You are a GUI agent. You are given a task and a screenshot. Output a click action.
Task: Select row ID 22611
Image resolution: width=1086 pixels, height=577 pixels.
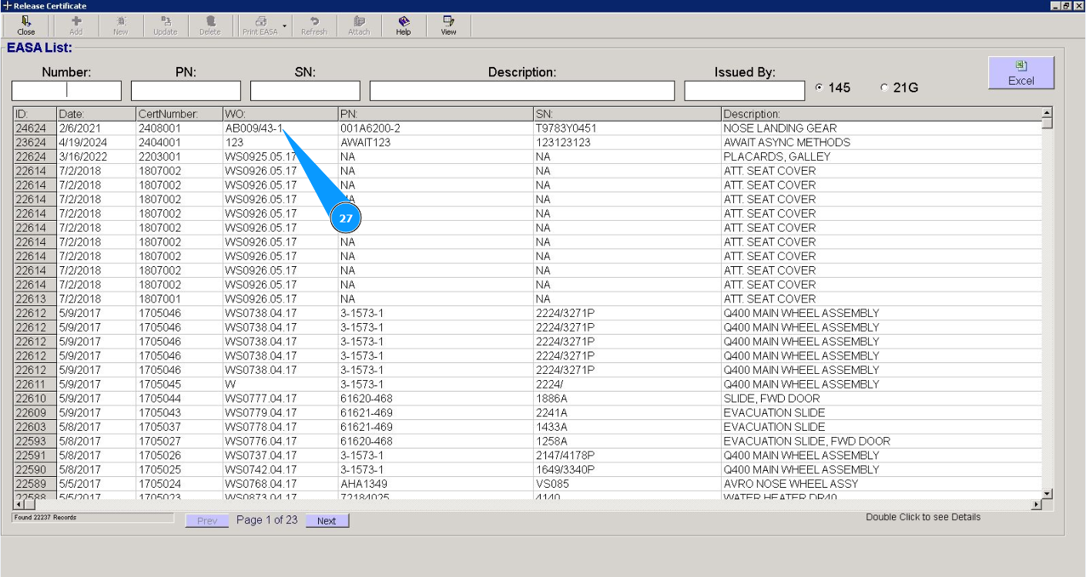tap(35, 385)
